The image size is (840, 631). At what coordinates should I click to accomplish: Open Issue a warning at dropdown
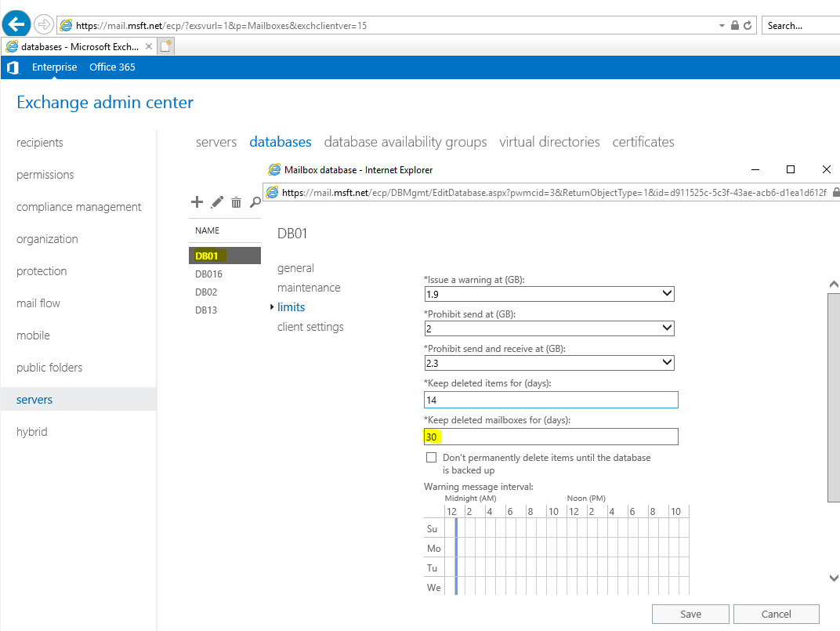tap(549, 294)
